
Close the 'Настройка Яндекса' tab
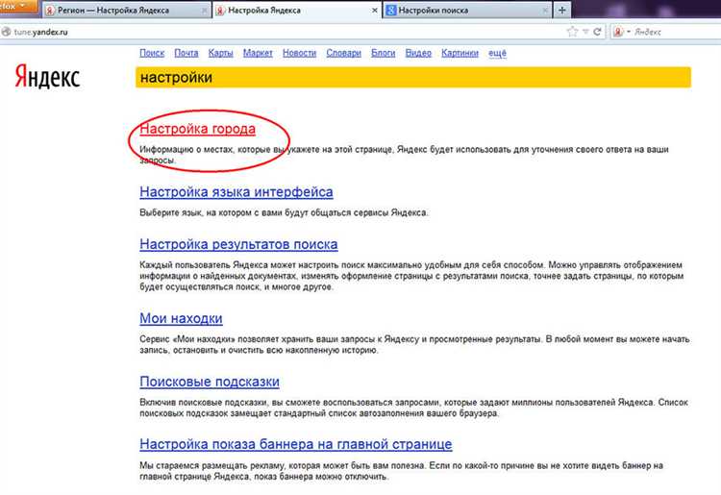(x=374, y=11)
